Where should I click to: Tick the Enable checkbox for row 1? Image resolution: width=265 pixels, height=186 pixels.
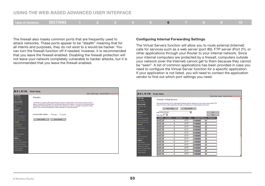point(161,121)
